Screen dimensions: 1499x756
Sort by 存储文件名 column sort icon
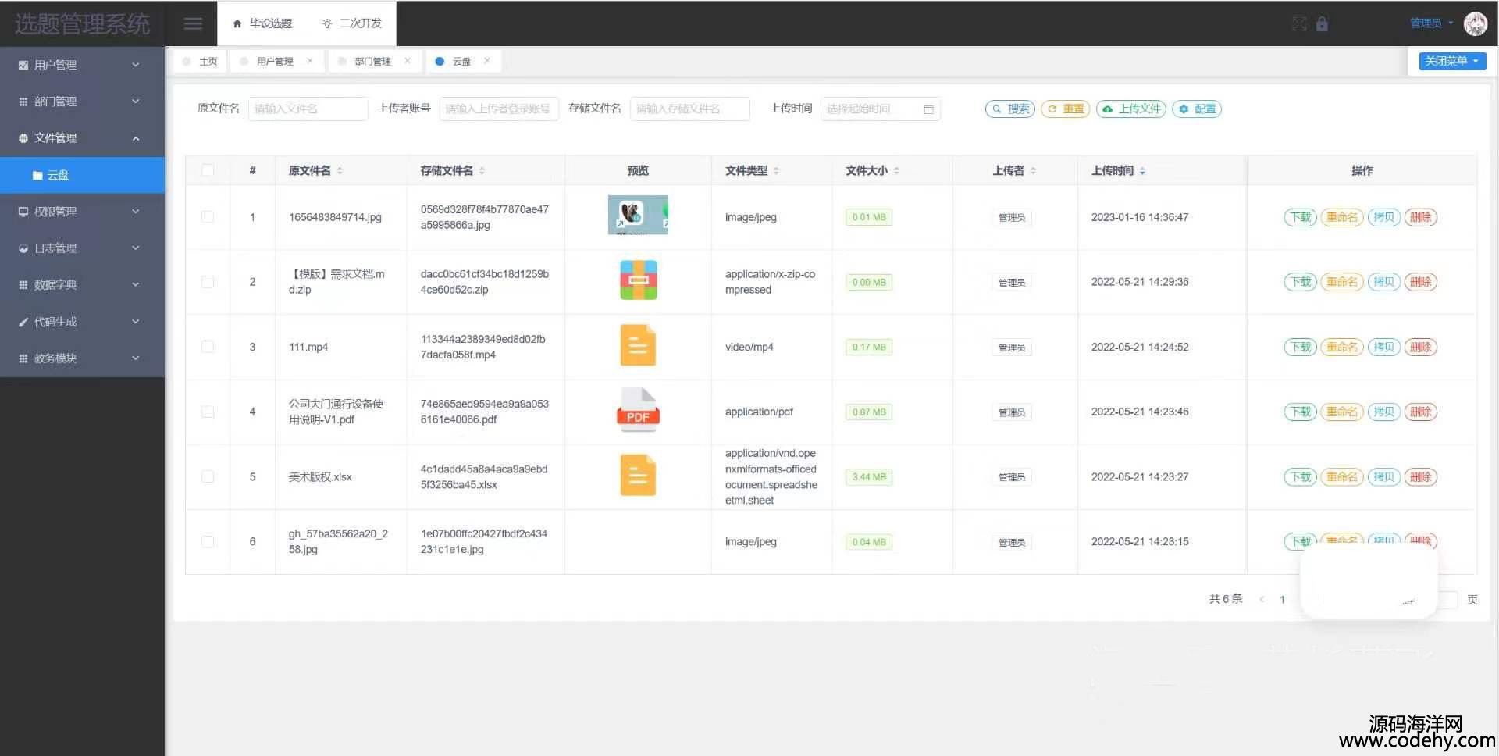pyautogui.click(x=482, y=170)
